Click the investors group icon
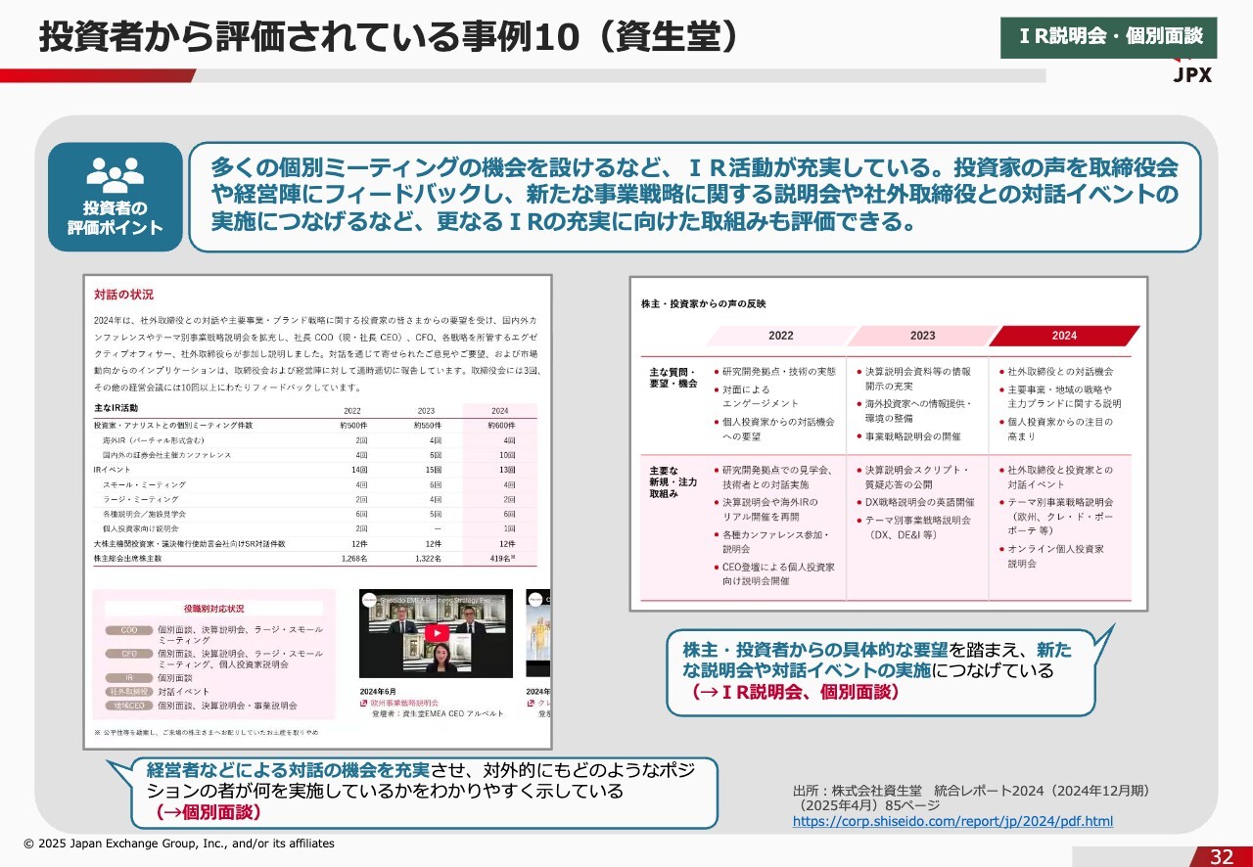The height and width of the screenshot is (867, 1253). 116,174
